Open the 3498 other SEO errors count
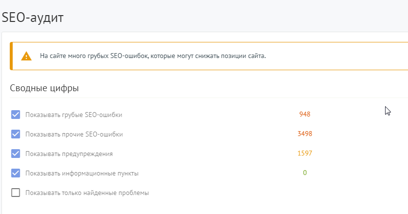 point(305,134)
